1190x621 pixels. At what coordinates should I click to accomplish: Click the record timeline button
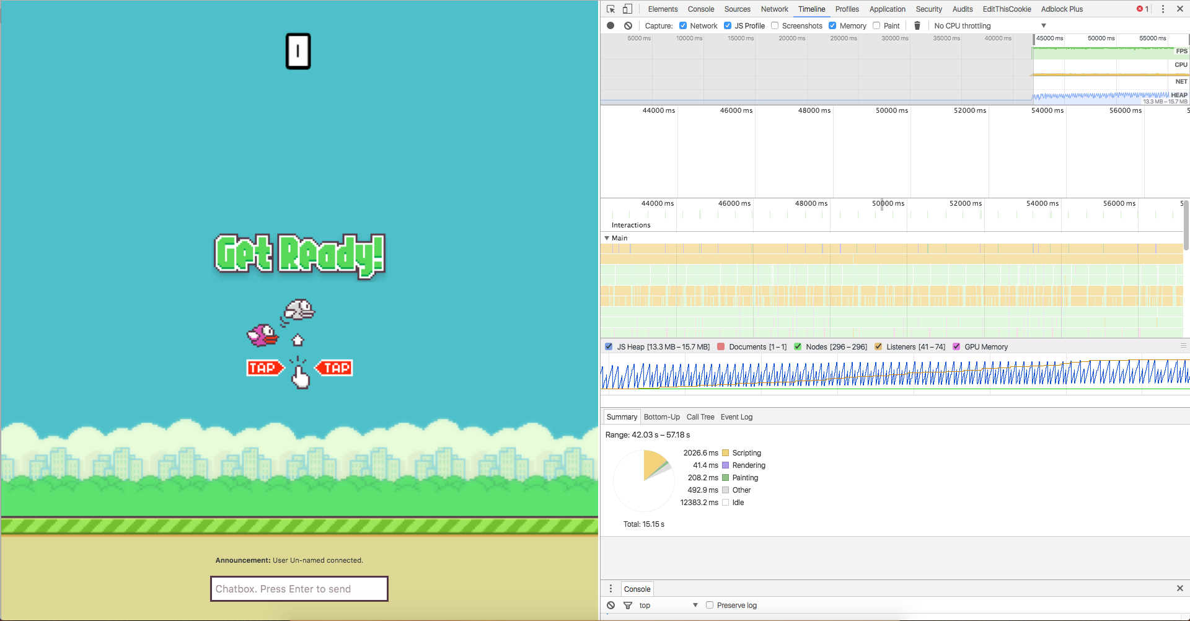pyautogui.click(x=610, y=25)
